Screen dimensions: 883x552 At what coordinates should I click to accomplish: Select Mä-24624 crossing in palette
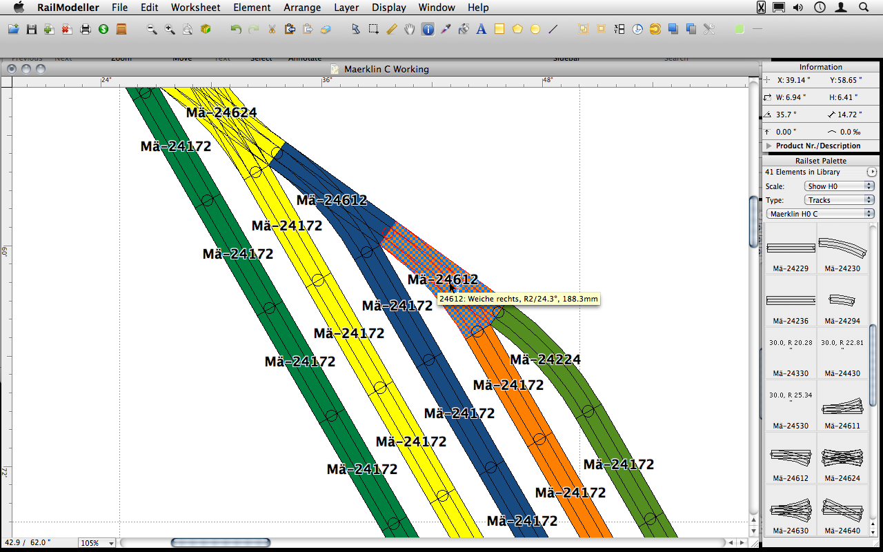click(x=844, y=458)
